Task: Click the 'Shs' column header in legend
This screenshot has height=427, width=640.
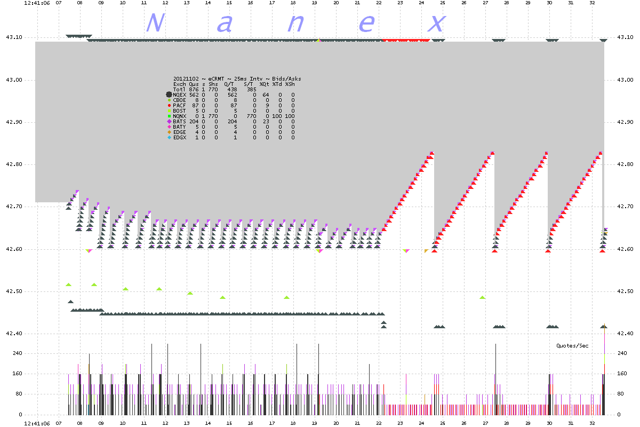Action: coord(213,84)
